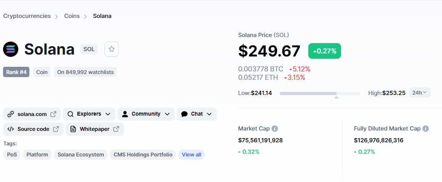Expand the Community dropdown
The height and width of the screenshot is (182, 442).
coord(167,114)
